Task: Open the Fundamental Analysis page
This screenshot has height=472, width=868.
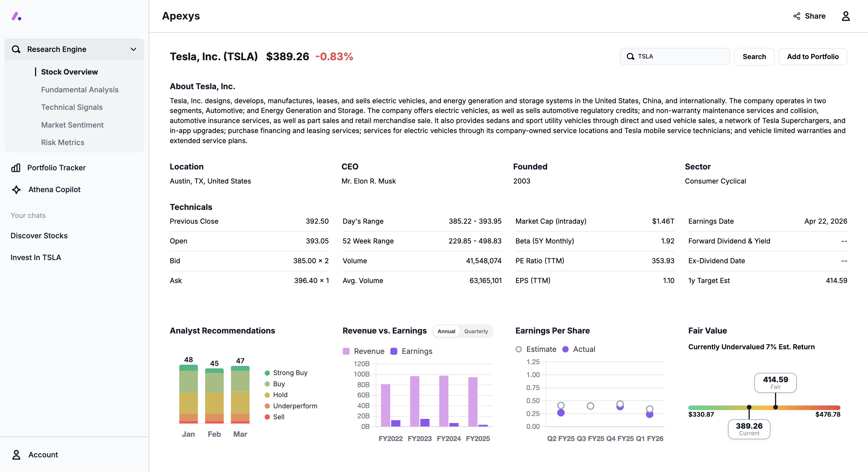Action: (x=80, y=89)
